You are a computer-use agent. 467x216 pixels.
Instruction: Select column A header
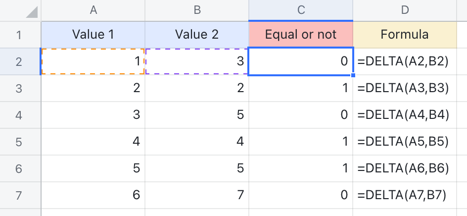pos(93,10)
